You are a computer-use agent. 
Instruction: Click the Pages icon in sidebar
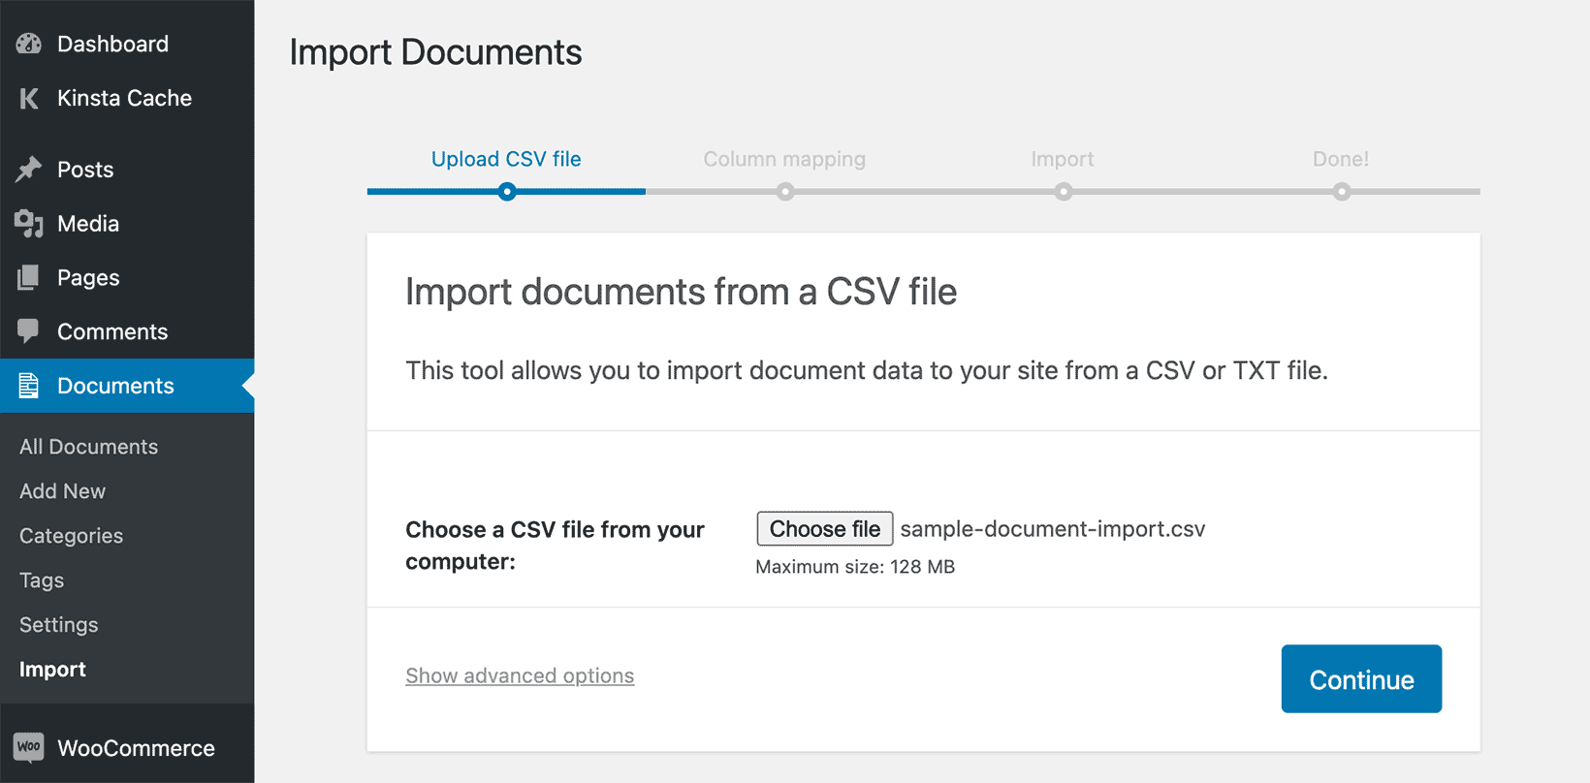point(29,278)
